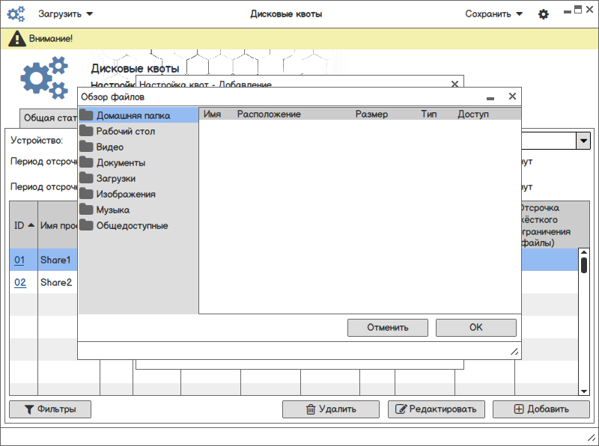Click Отменить in Обзор файлов dialog
The height and width of the screenshot is (446, 599).
click(388, 328)
